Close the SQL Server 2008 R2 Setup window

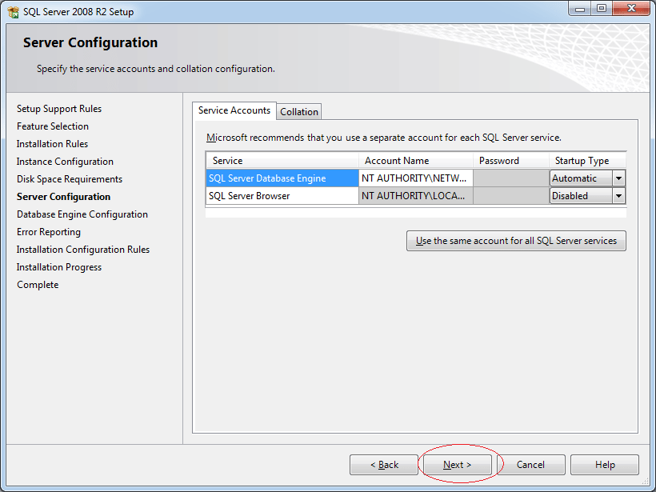[631, 8]
